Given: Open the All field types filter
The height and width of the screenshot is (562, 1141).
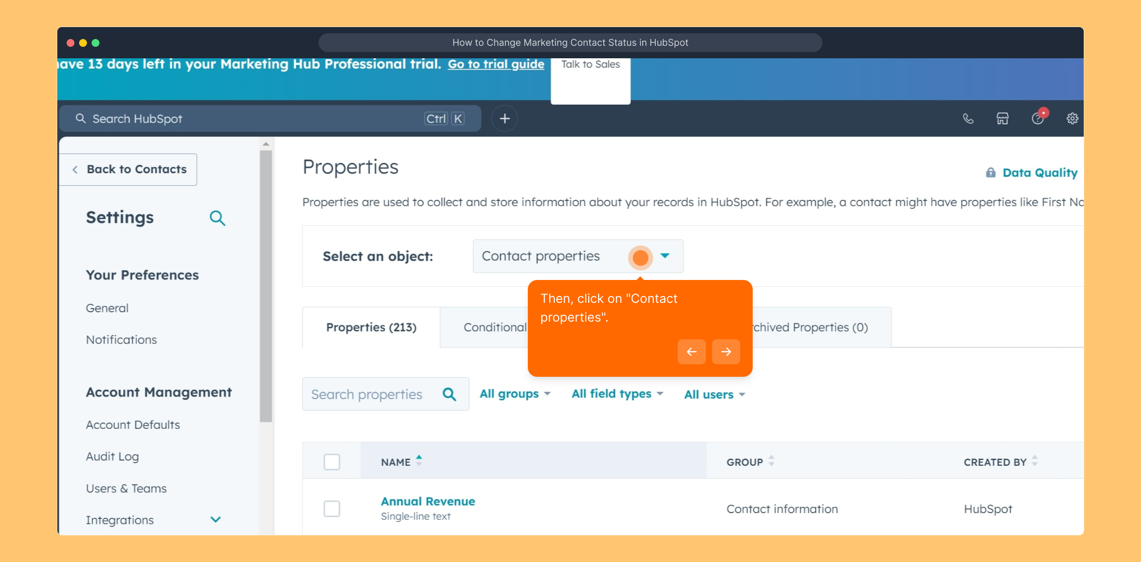Looking at the screenshot, I should click(x=617, y=394).
